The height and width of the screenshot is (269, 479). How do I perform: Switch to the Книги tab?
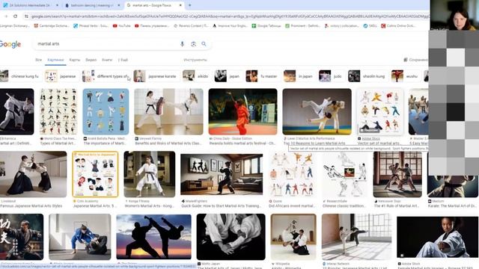(x=107, y=60)
